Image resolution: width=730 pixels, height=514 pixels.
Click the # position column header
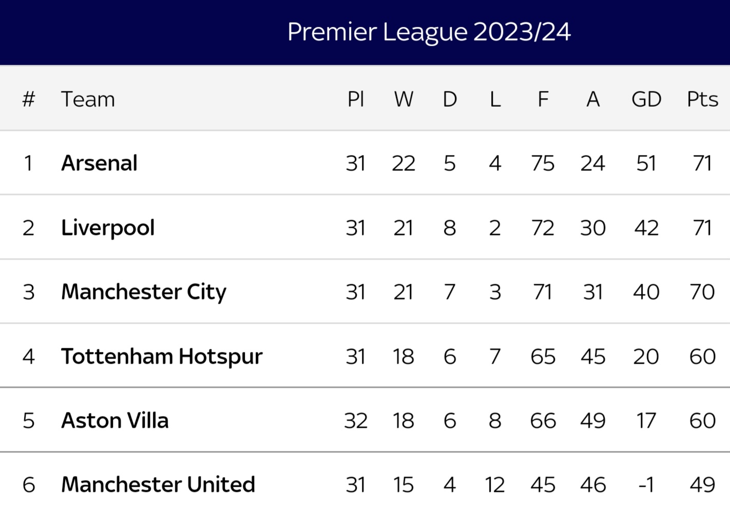pos(28,99)
